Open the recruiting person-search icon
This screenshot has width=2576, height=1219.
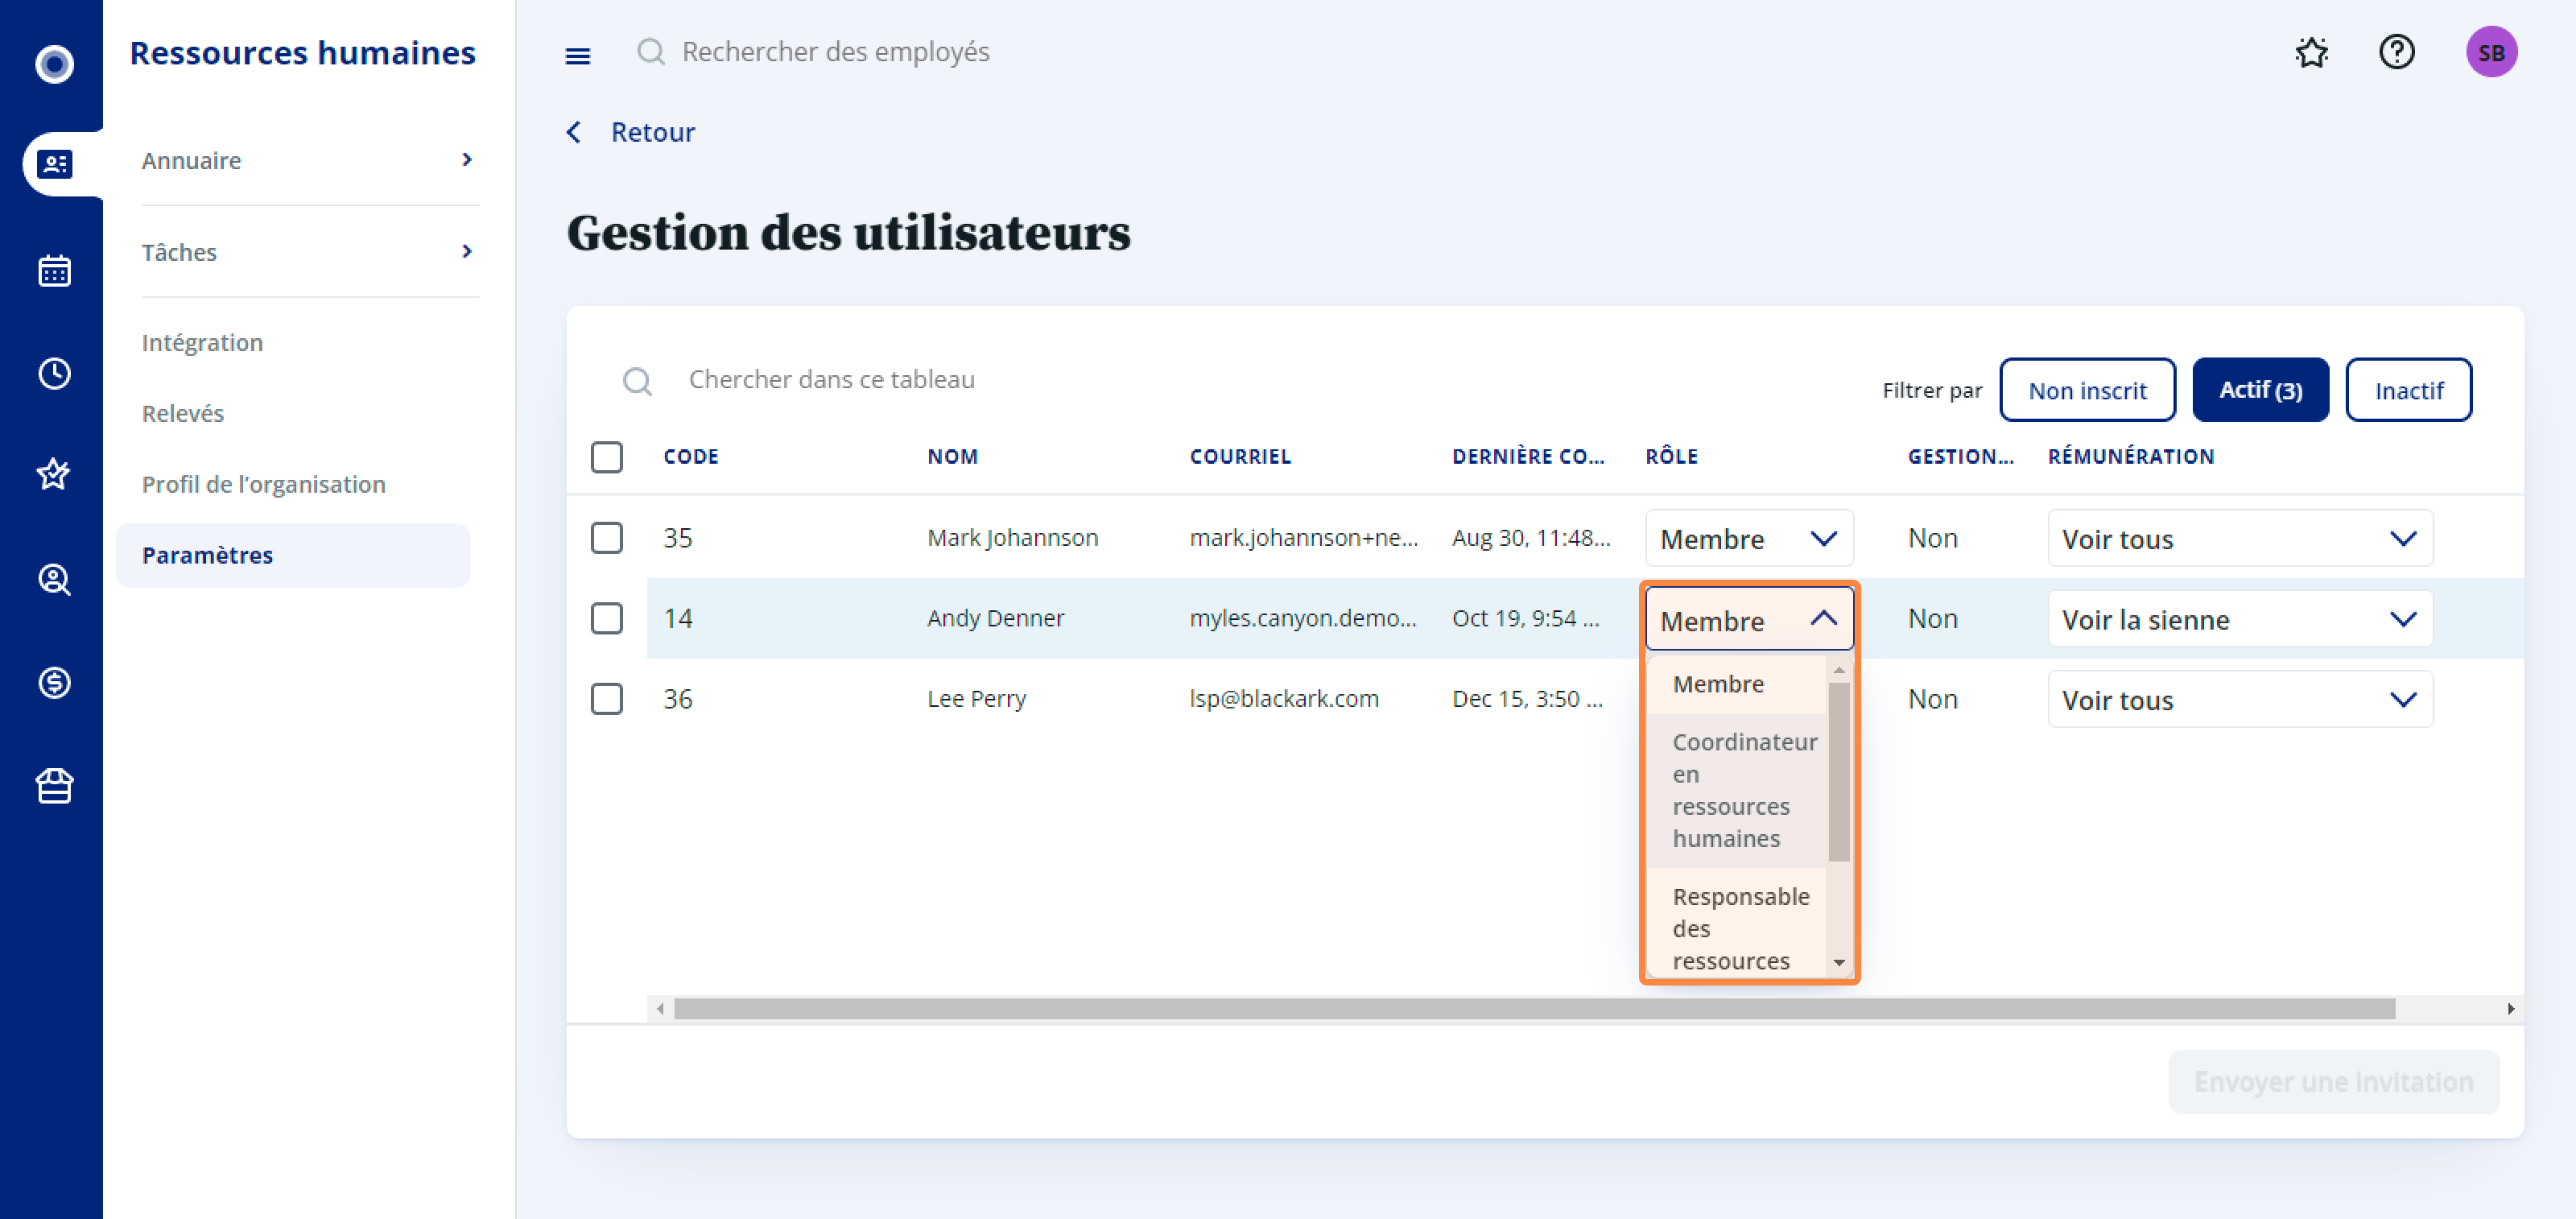tap(54, 579)
